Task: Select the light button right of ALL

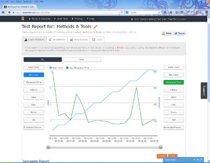Action: pyautogui.click(x=82, y=59)
